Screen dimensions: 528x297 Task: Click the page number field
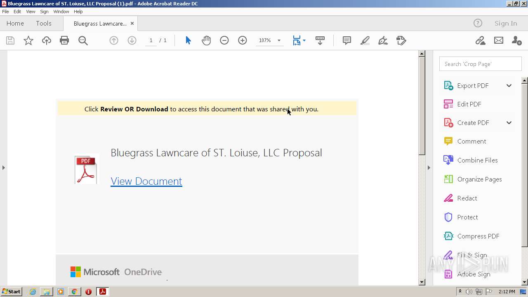click(151, 40)
